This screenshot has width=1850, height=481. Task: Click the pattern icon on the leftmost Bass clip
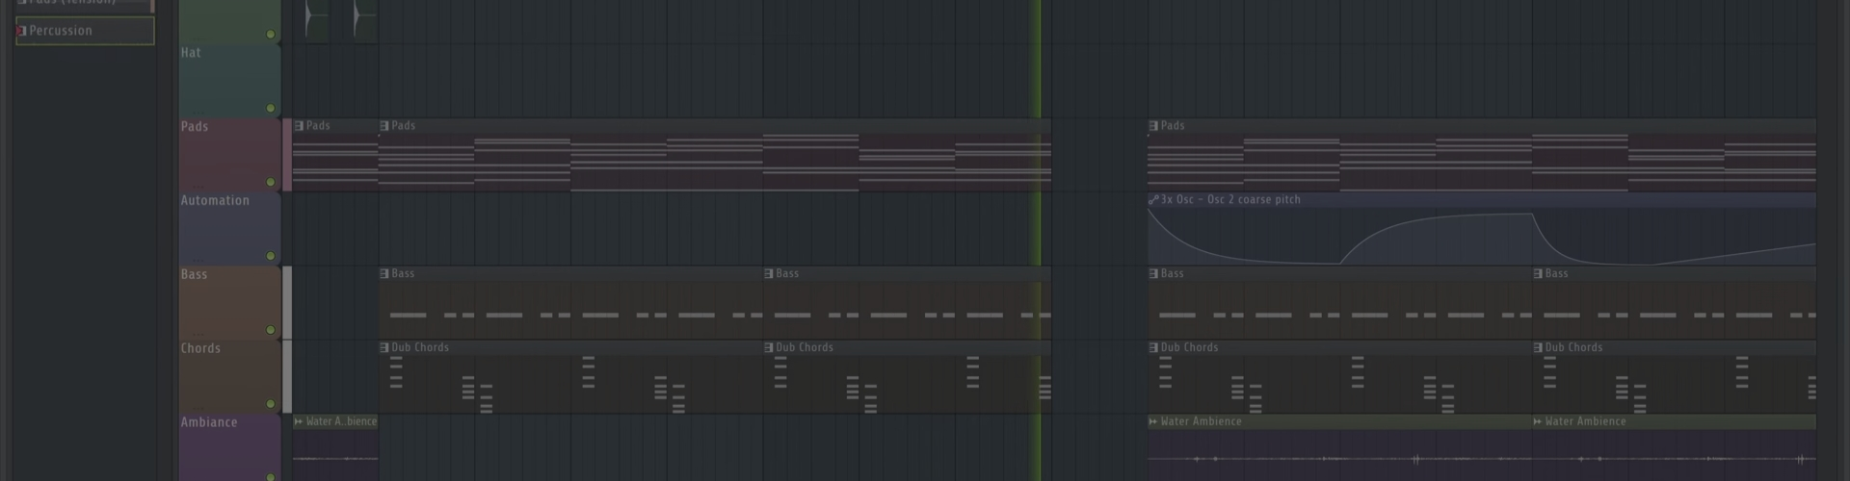[x=384, y=274]
